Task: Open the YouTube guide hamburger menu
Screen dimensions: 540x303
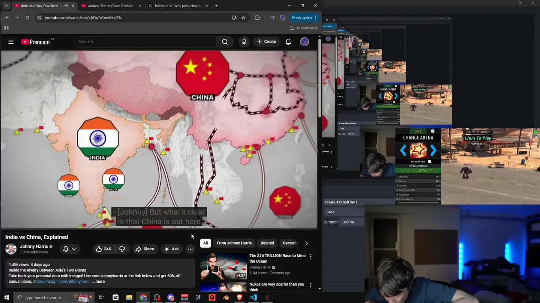Action: click(x=11, y=42)
